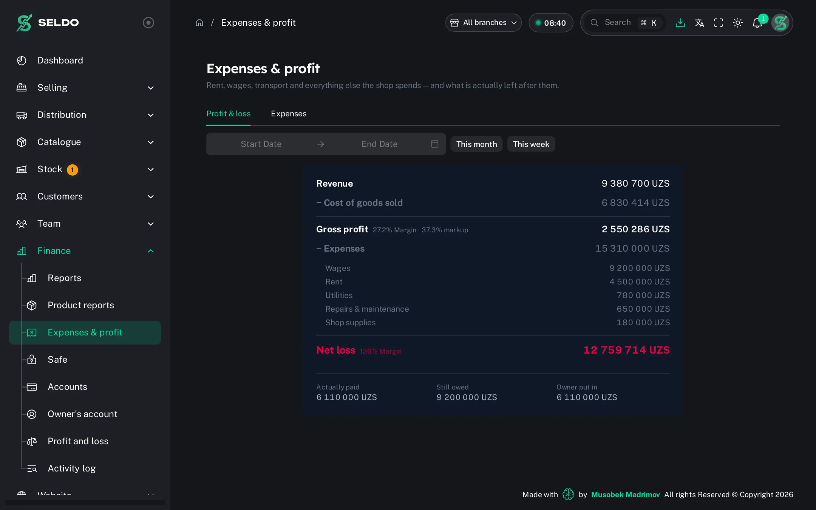Open user avatar menu
The width and height of the screenshot is (816, 510).
[780, 23]
